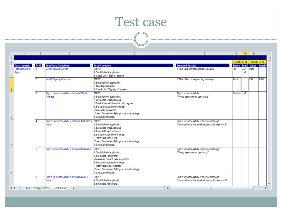Screen dimensions: 282x211
Task: Click the insert new worksheet icon
Action: (73, 188)
